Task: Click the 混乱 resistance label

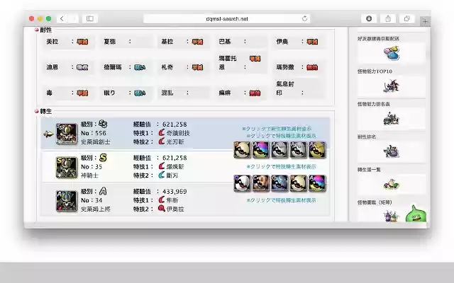Action: pos(167,93)
